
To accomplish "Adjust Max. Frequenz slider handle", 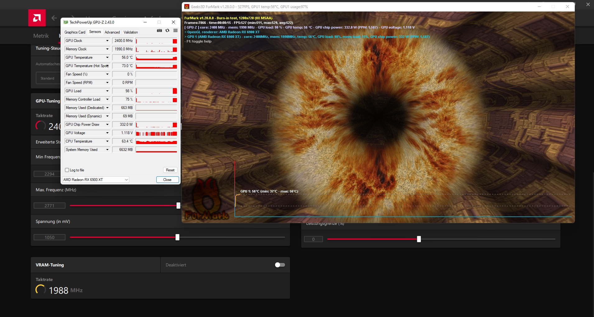I will coord(178,206).
